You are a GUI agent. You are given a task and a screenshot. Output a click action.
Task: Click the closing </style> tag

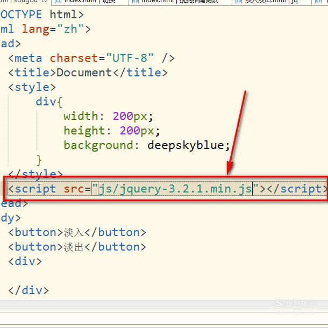click(x=35, y=174)
